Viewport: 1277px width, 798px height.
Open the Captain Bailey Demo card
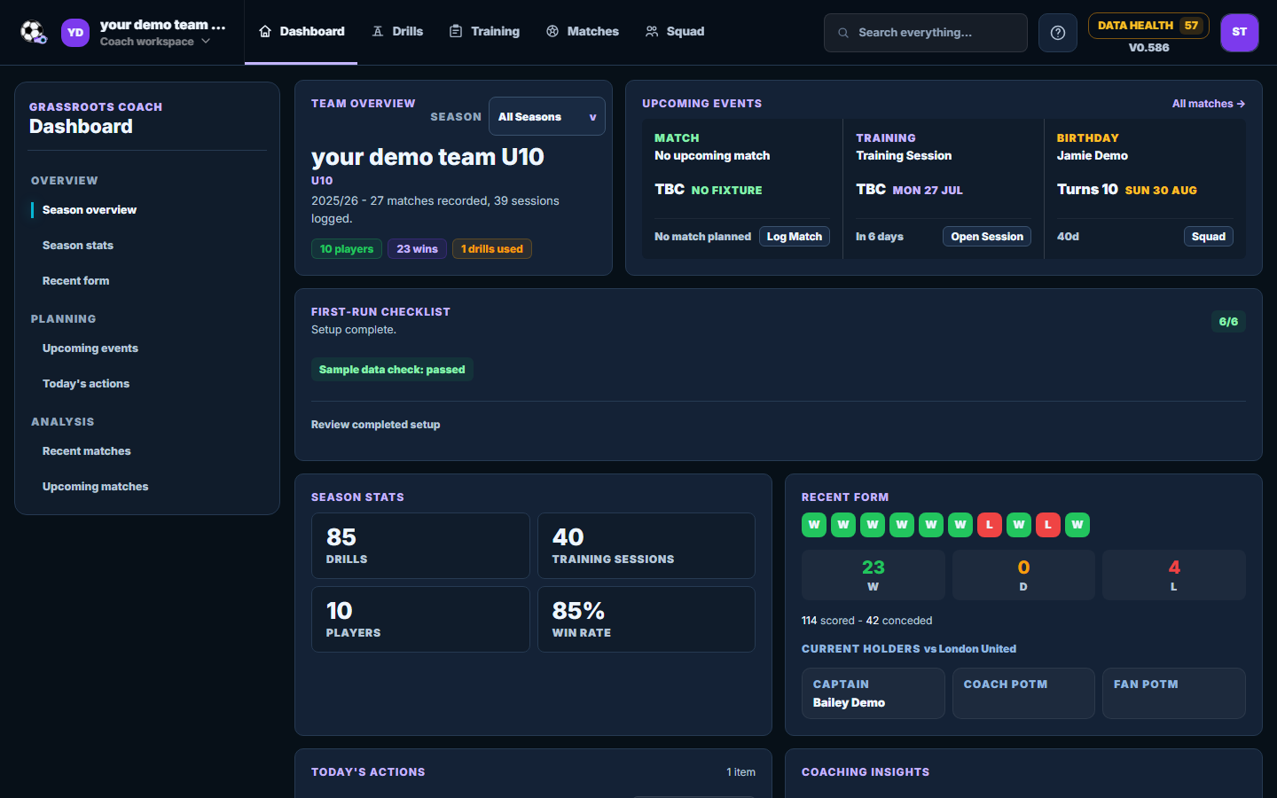(874, 693)
